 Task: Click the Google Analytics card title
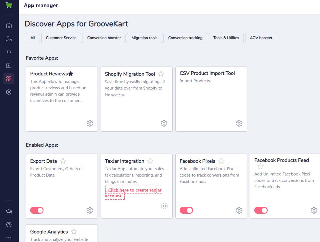49,231
